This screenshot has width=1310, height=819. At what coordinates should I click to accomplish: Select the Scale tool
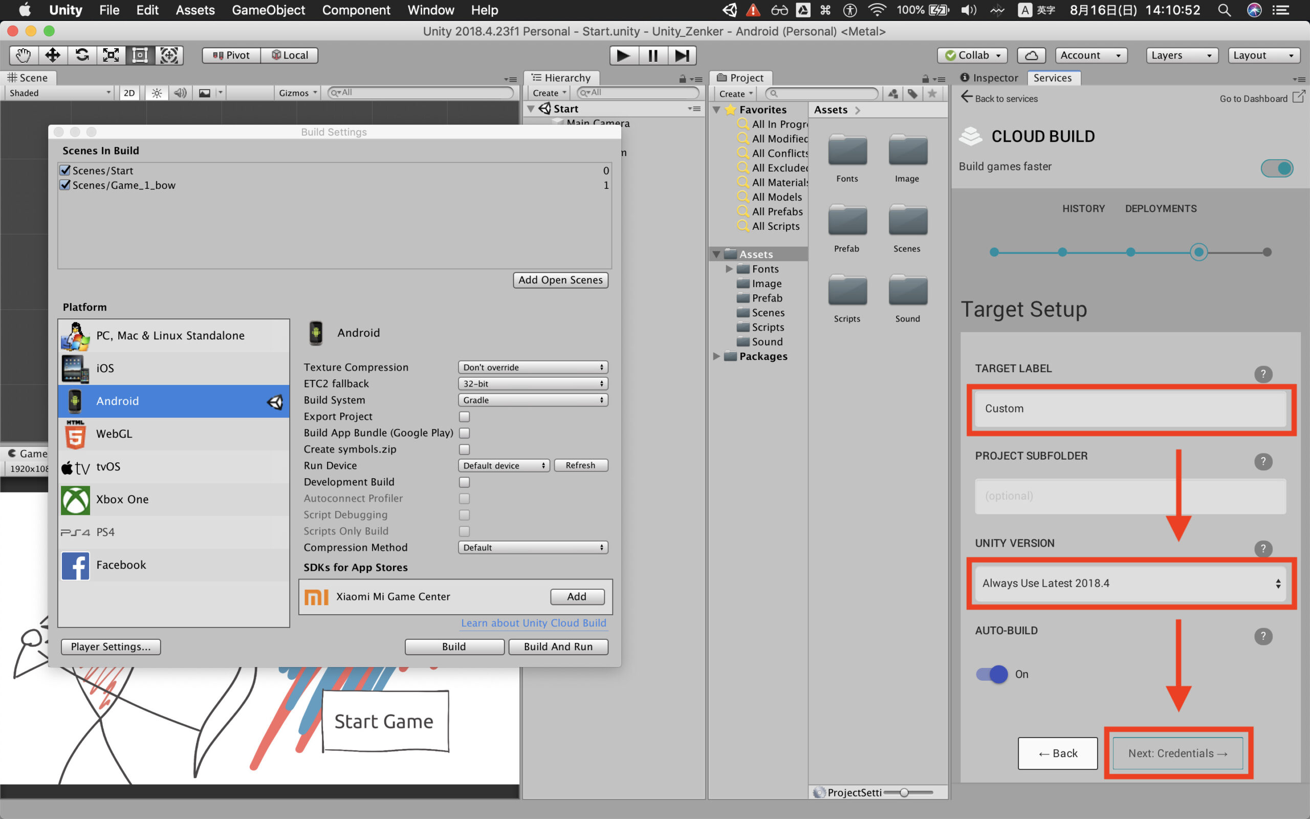point(111,55)
